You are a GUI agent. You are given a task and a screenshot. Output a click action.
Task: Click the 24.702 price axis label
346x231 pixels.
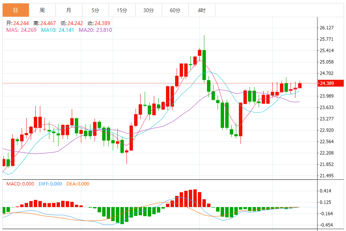(327, 73)
